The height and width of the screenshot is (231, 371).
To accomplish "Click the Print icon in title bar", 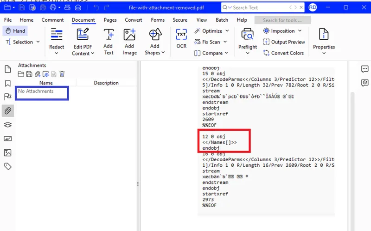I will (53, 7).
